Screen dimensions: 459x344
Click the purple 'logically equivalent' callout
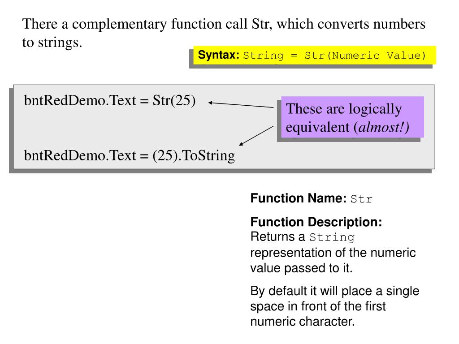coord(352,117)
